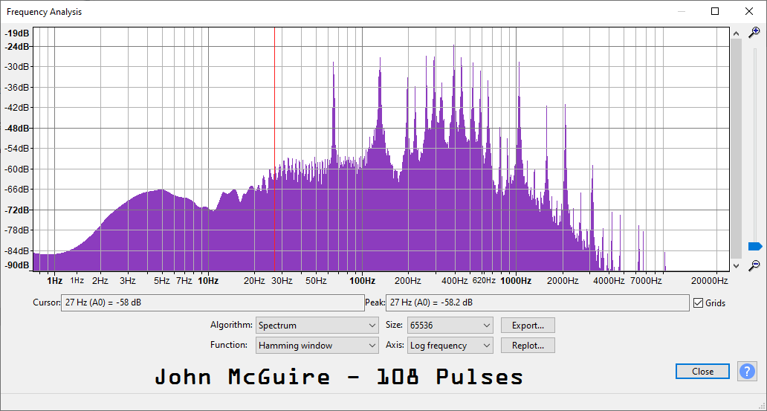
Task: Click the Replot... button
Action: 528,346
